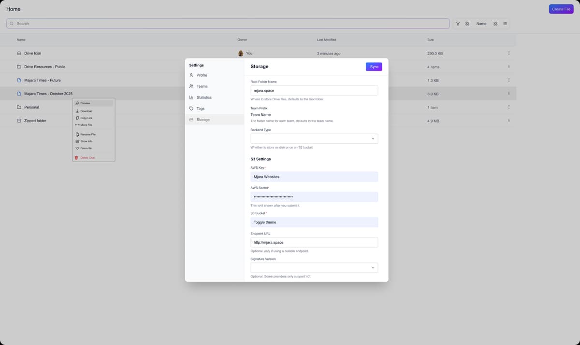Open the three-dot menu for Zipped folder
580x345 pixels.
point(508,121)
